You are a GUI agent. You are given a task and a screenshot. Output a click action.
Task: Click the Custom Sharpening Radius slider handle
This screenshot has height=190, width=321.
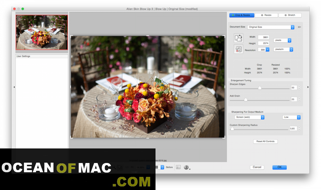point(232,129)
